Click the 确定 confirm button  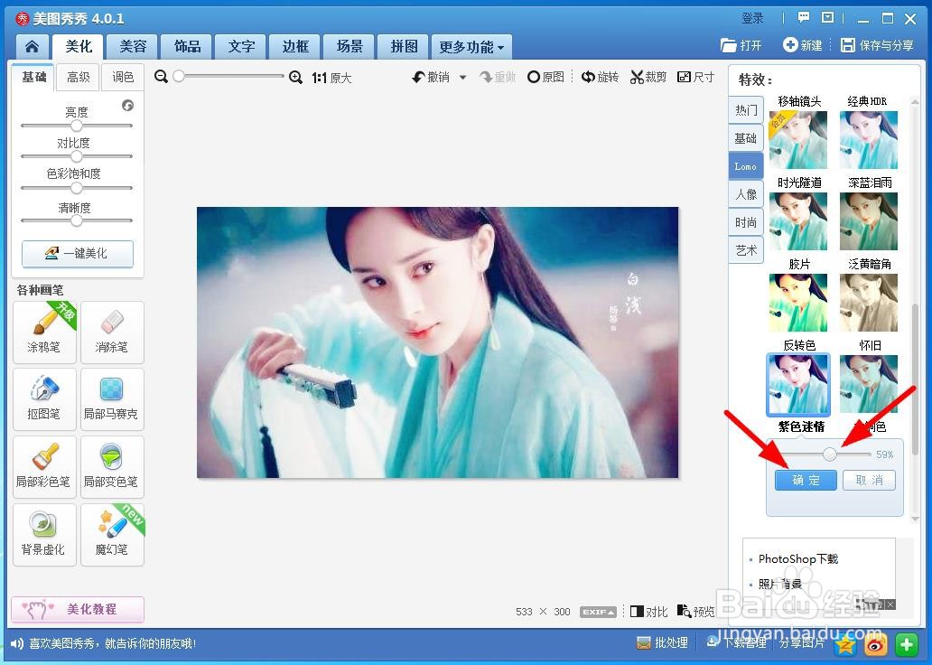(x=806, y=480)
